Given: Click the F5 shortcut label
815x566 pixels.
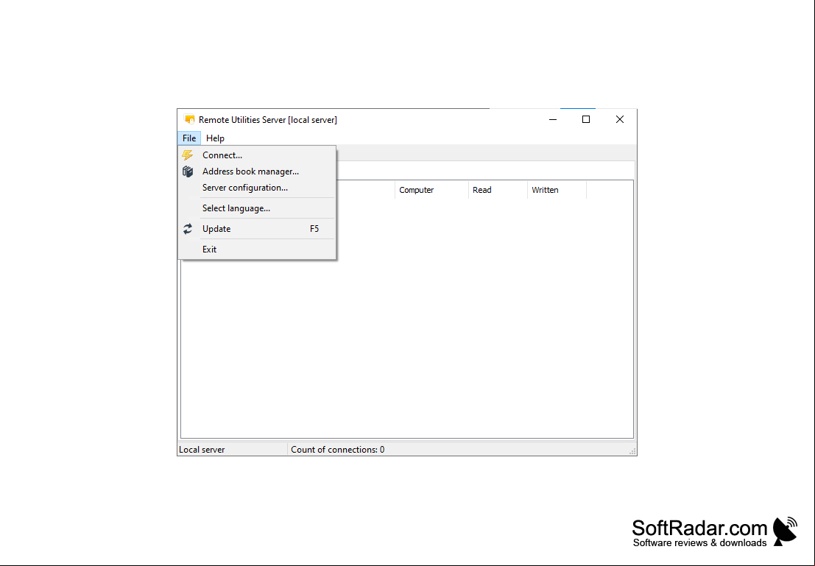Looking at the screenshot, I should [x=314, y=229].
